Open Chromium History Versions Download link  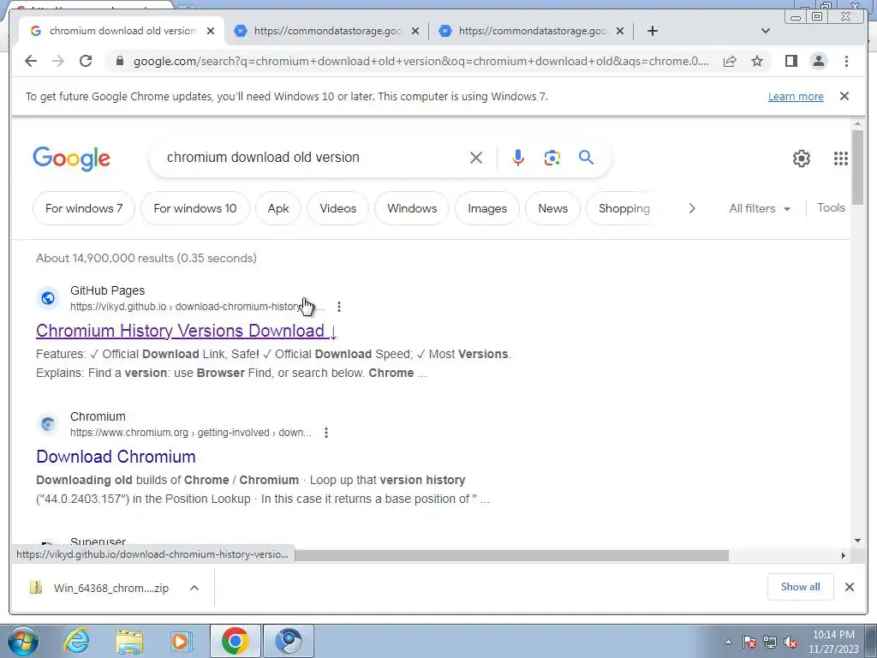tap(186, 331)
